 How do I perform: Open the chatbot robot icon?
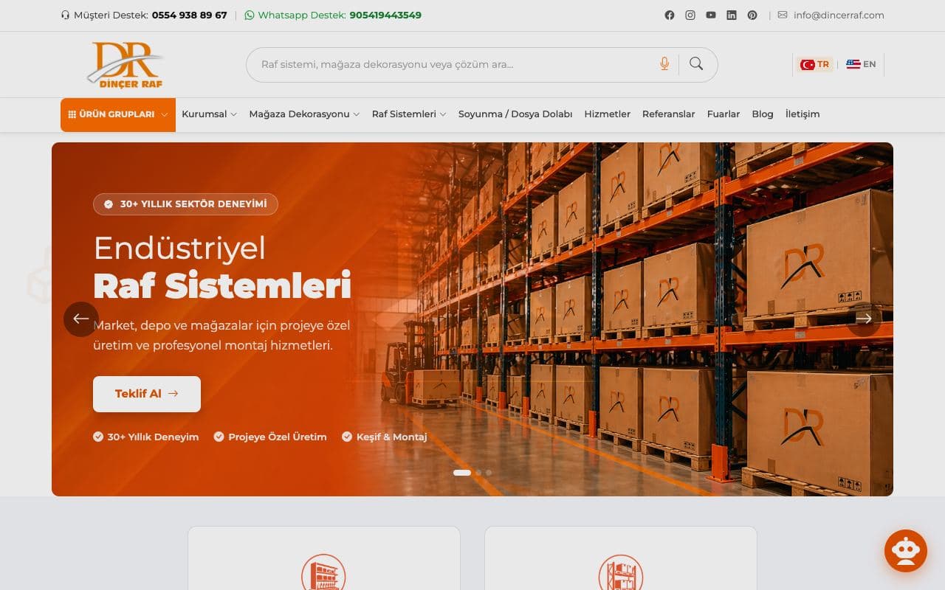[x=906, y=551]
